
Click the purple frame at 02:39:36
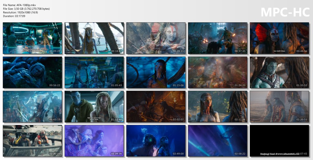click(x=94, y=141)
